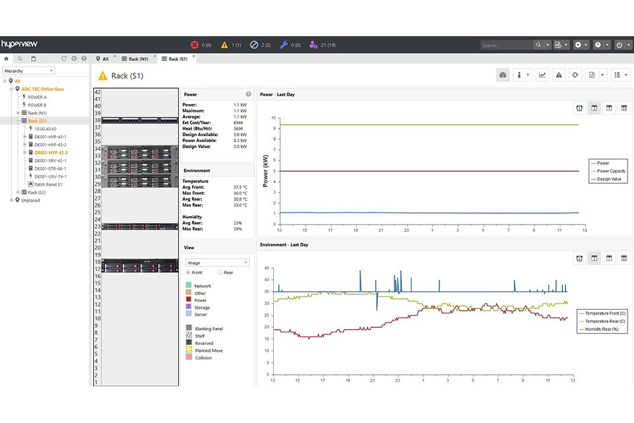Switch to the All tab
This screenshot has height=423, width=634.
click(102, 59)
